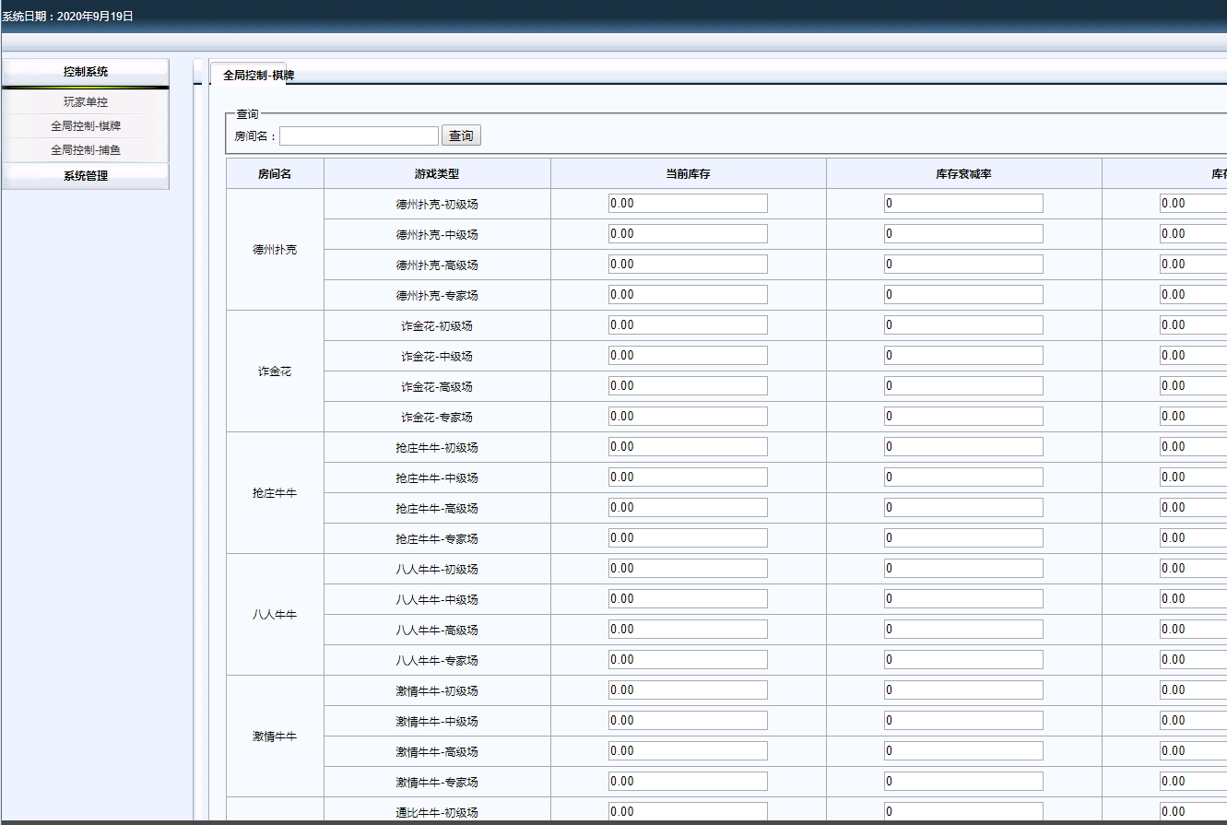
Task: Open 全局控制-捕鱼 in the sidebar
Action: click(86, 150)
